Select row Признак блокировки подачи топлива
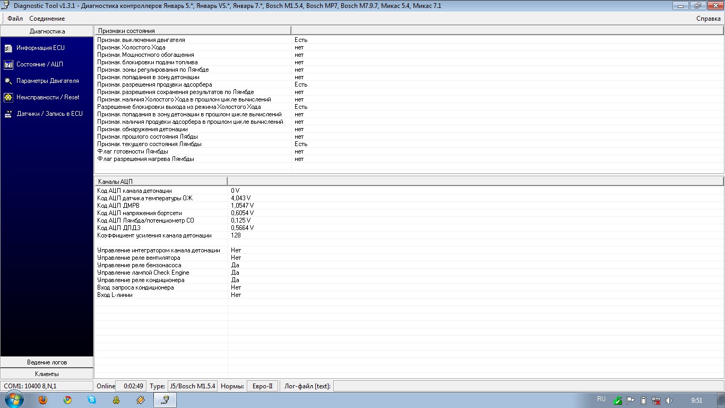The height and width of the screenshot is (408, 725). [409, 62]
